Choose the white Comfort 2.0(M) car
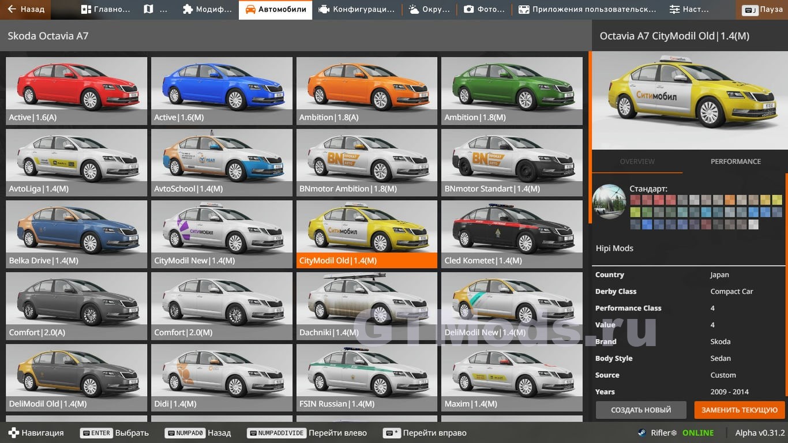 [222, 306]
